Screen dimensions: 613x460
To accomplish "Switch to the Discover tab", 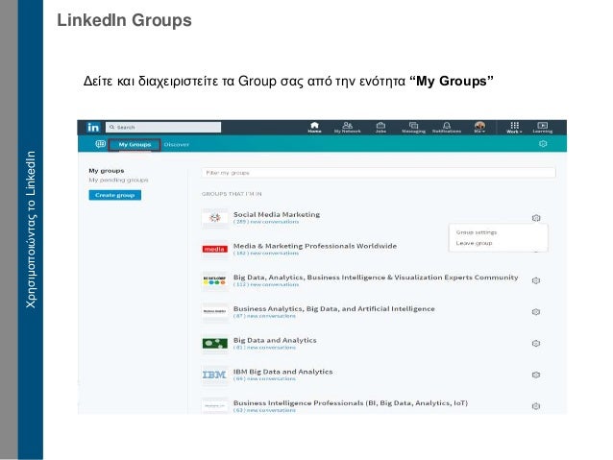I will pyautogui.click(x=177, y=144).
